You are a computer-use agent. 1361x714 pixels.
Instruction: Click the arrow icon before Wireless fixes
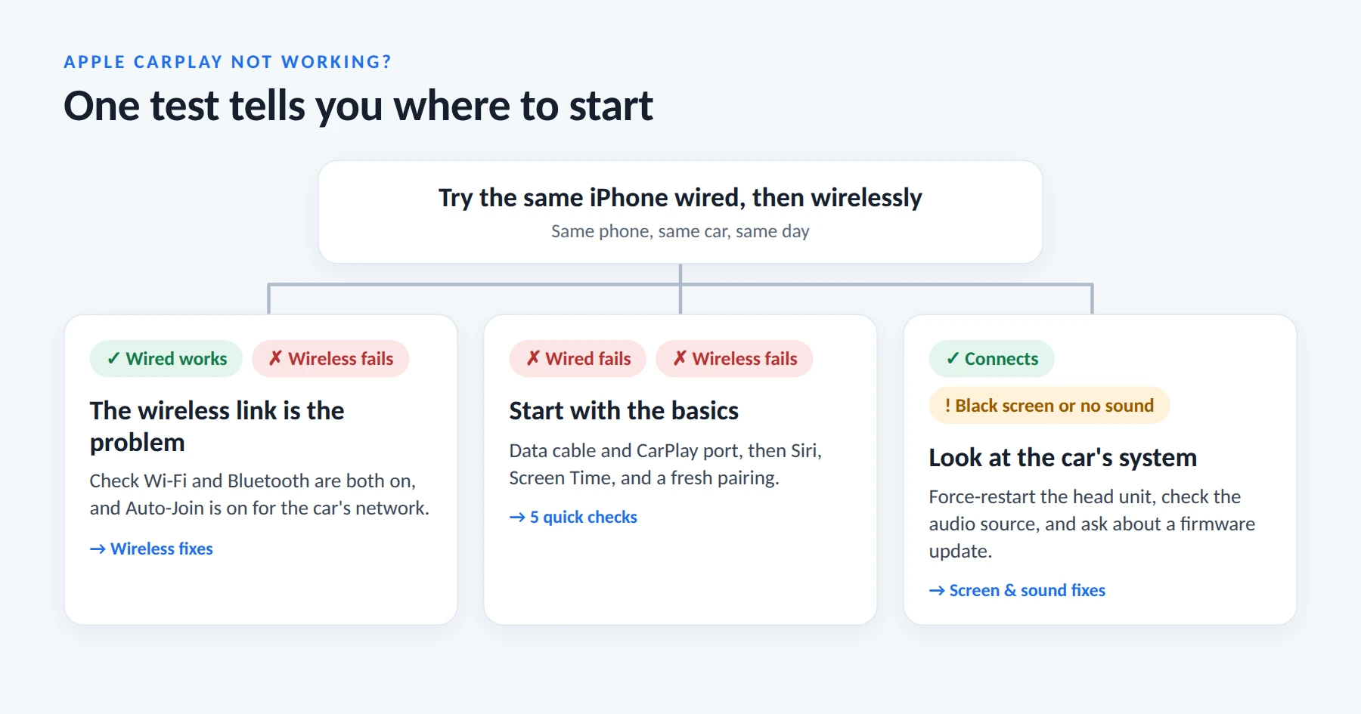pos(98,549)
